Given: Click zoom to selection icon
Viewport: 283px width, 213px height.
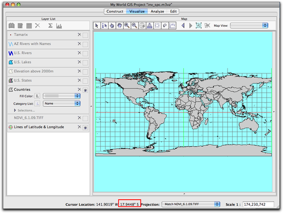Looking at the screenshot, I should tap(207, 26).
